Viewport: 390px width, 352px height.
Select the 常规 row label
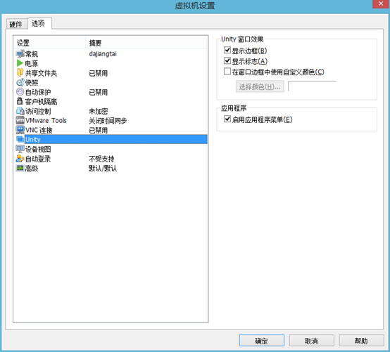(x=32, y=54)
